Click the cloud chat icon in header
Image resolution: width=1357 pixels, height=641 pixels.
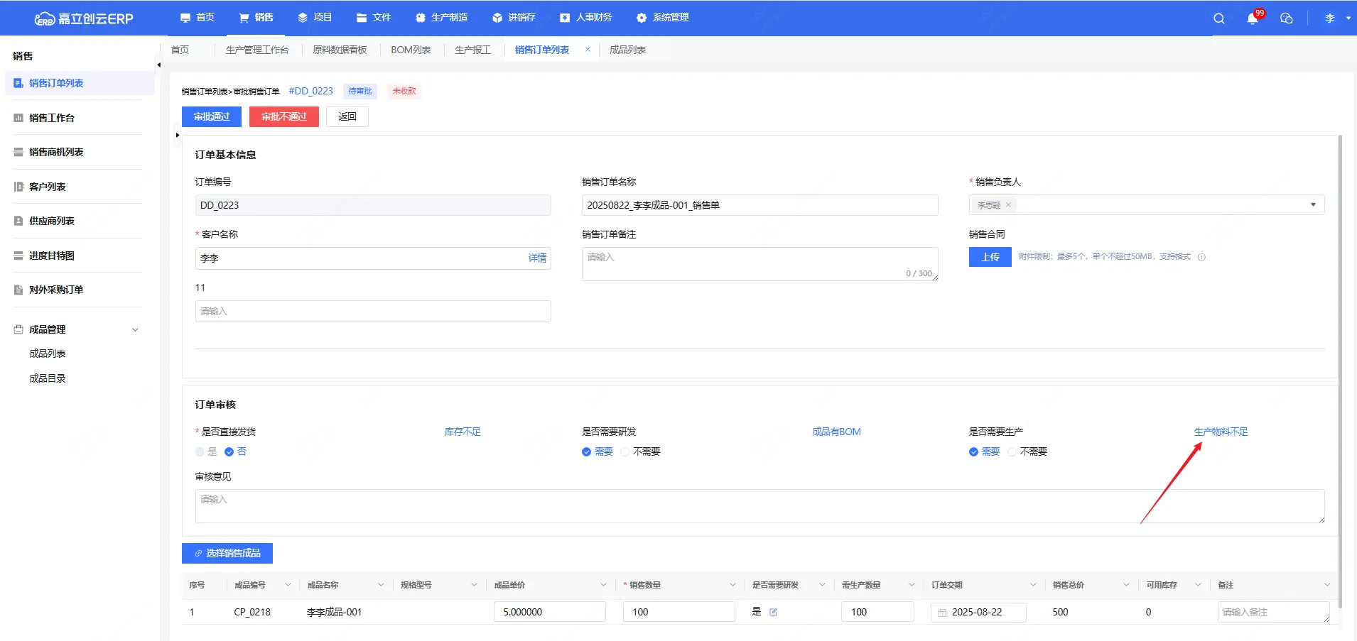1286,18
